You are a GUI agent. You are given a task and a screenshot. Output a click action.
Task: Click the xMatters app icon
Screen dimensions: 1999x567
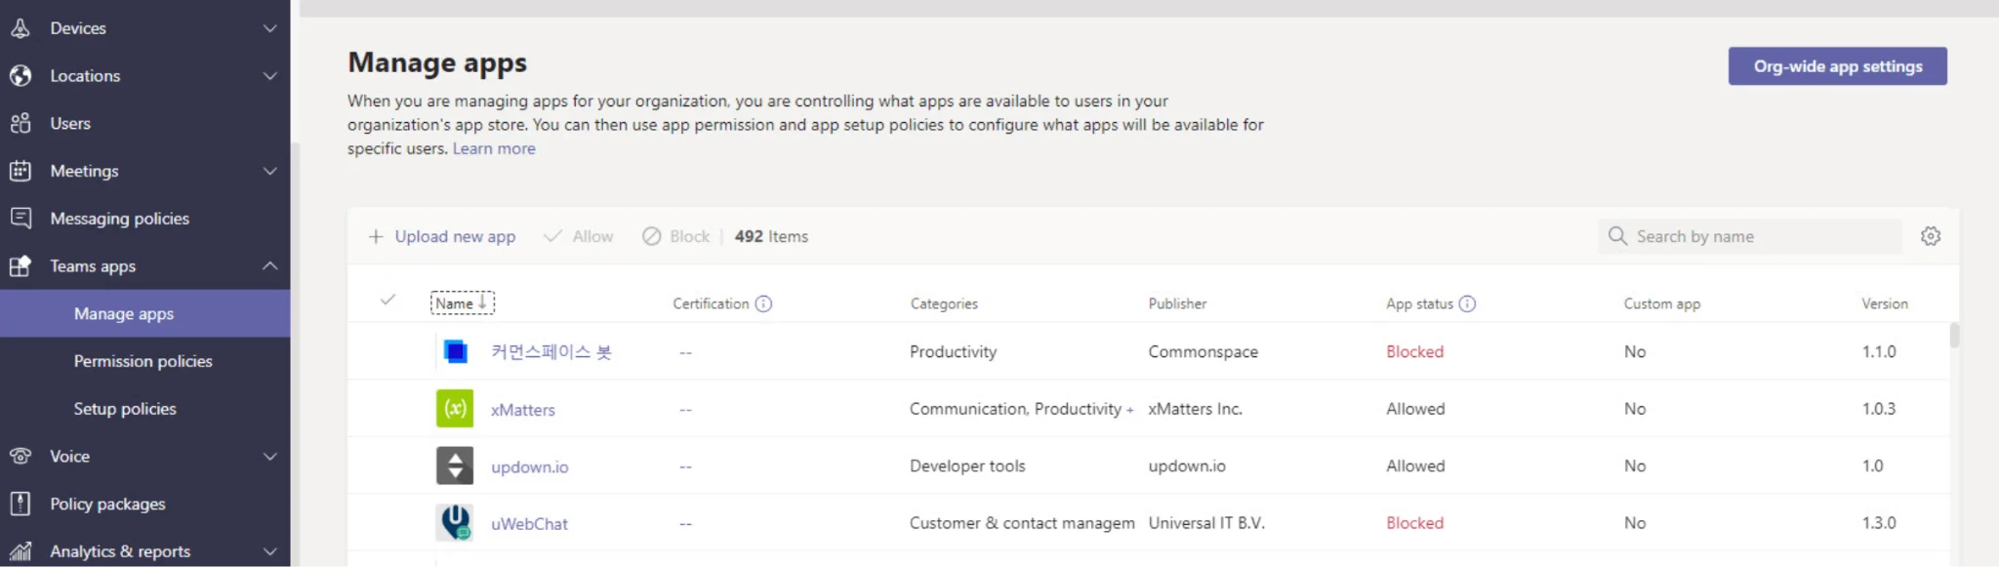[455, 409]
